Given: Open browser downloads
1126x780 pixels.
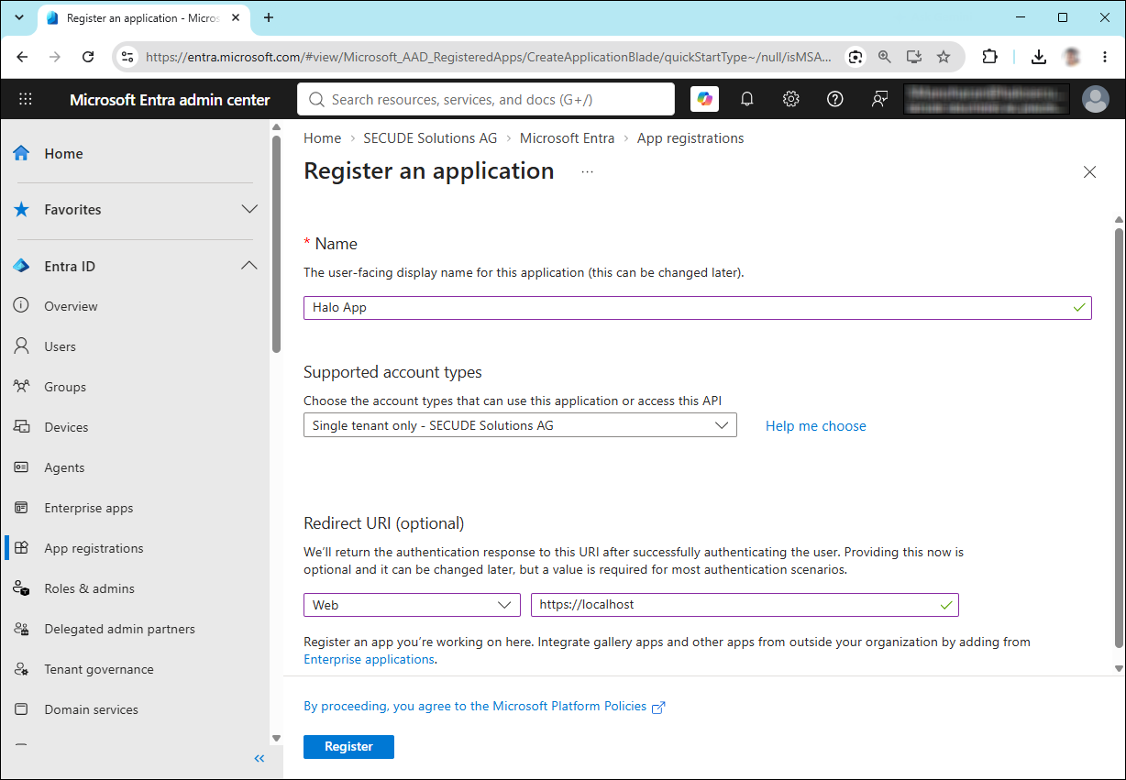Looking at the screenshot, I should point(1038,57).
